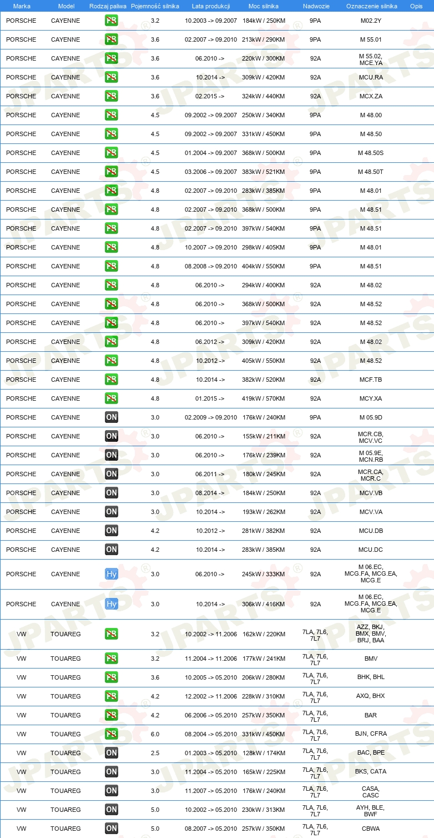434x838 pixels.
Task: Select ON diesel icon in Touareg CBWA row
Action: 111,829
